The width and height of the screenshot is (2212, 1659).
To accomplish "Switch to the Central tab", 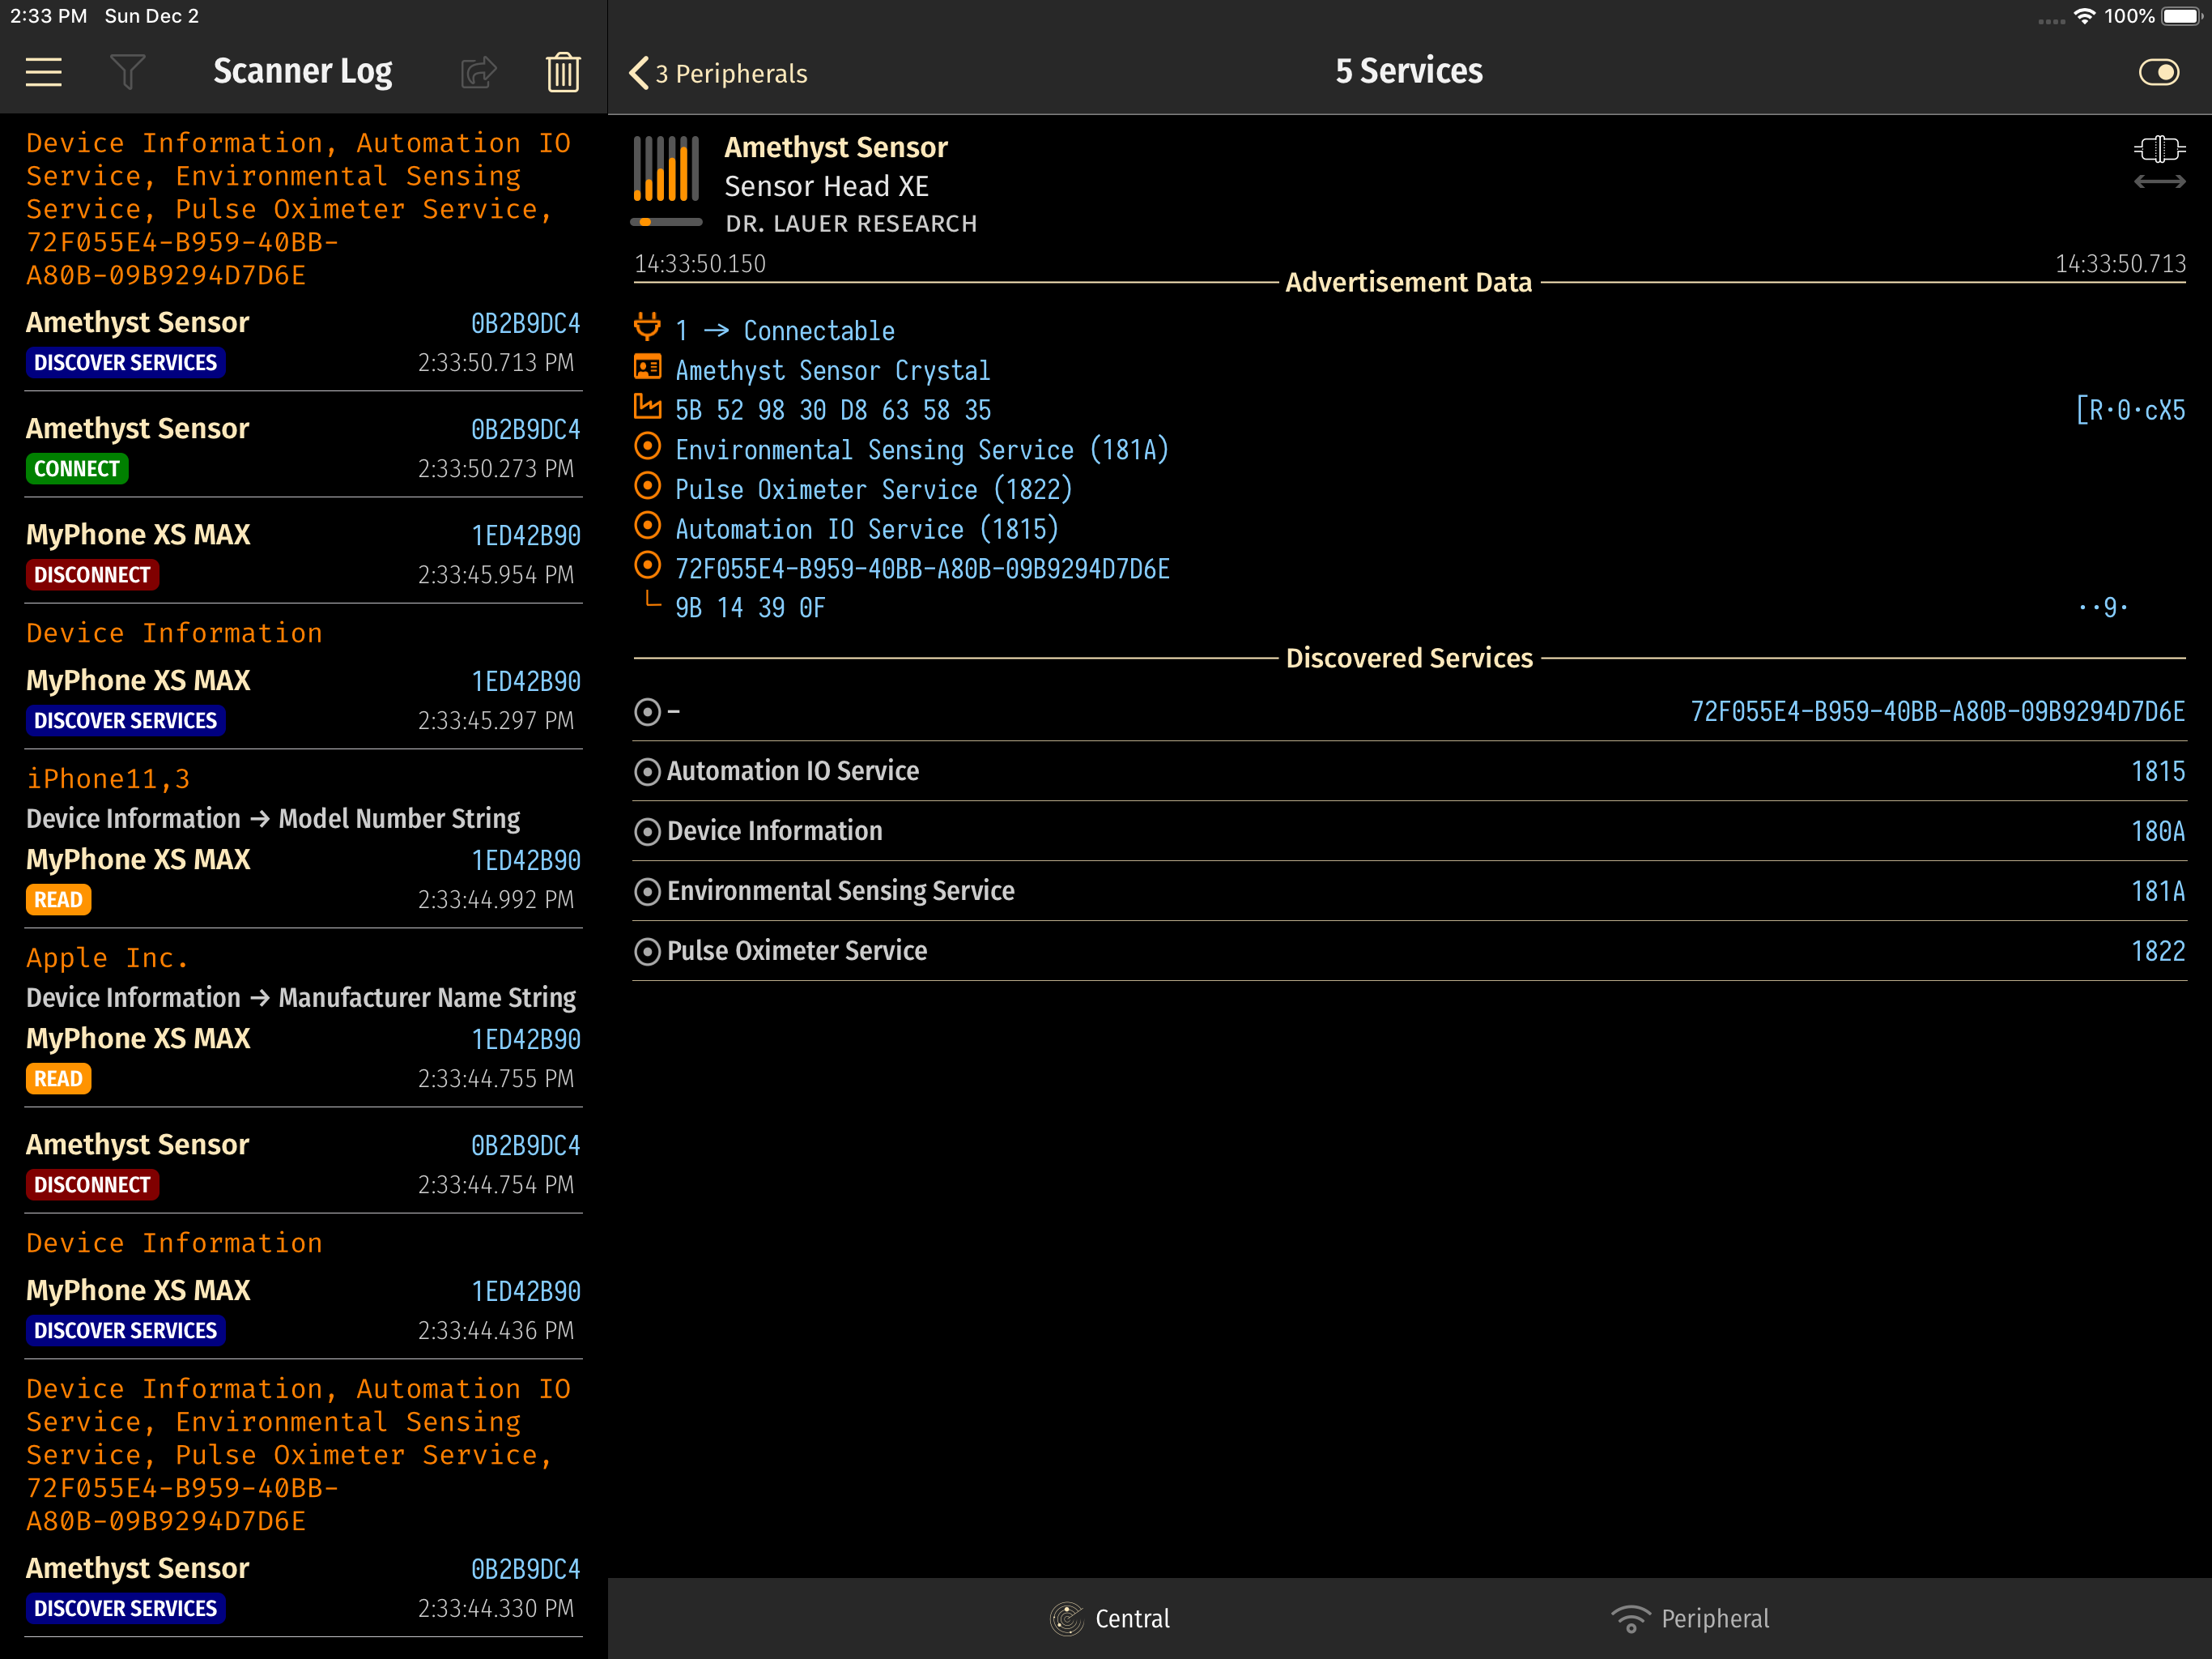I will (1110, 1618).
